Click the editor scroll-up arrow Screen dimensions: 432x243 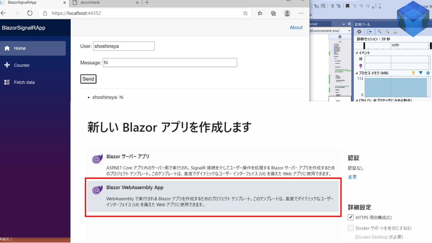[x=340, y=41]
